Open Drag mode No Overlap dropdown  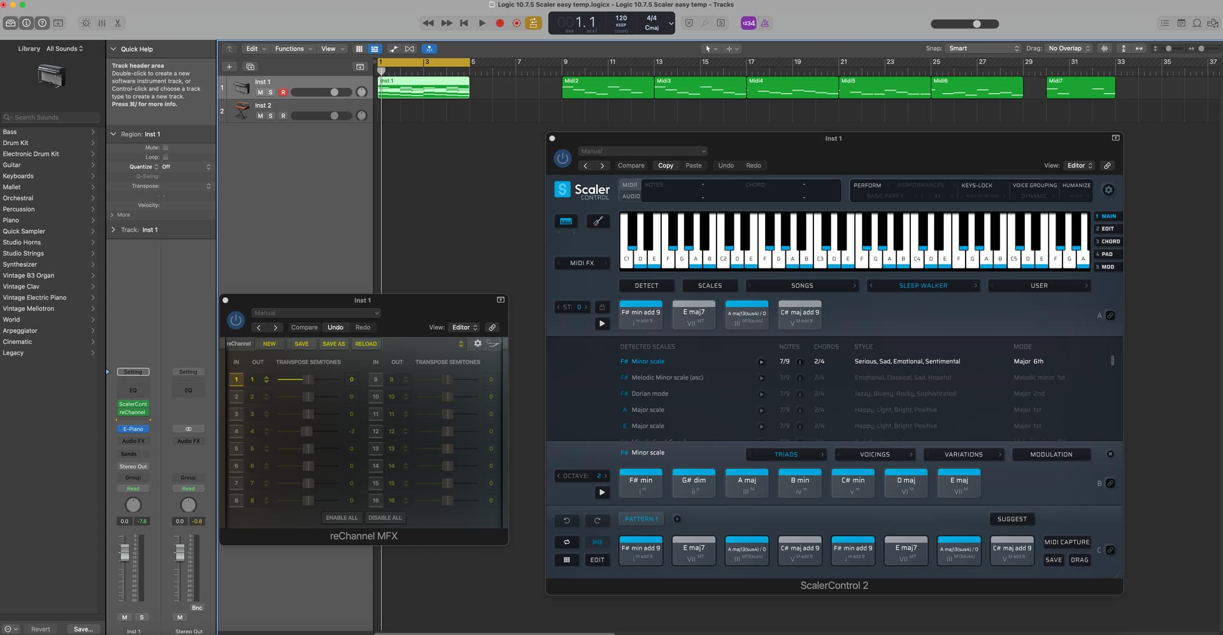(x=1069, y=48)
